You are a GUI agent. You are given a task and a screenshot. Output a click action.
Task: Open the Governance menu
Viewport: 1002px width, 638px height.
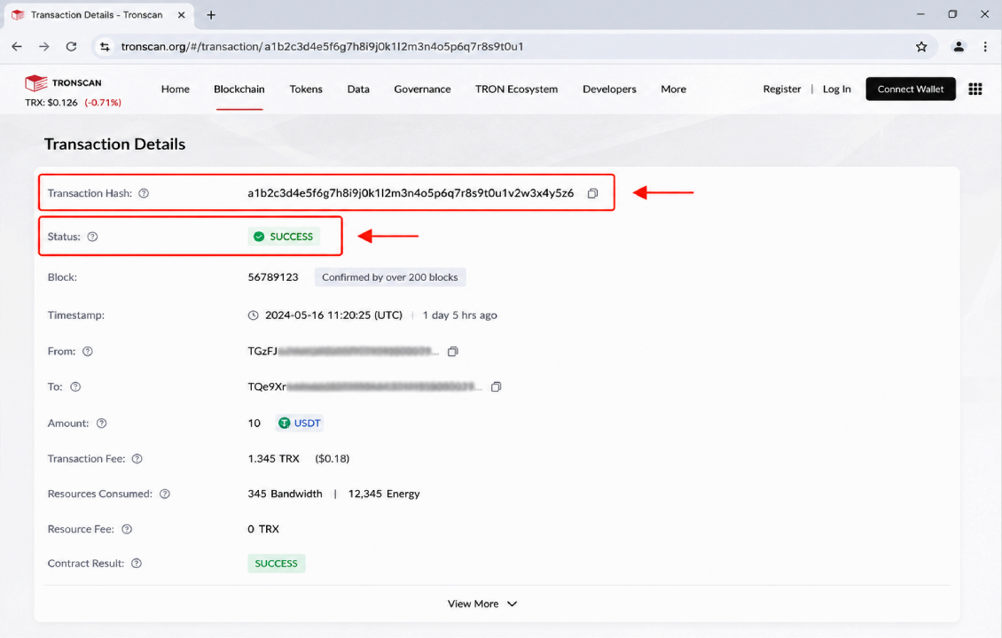422,89
